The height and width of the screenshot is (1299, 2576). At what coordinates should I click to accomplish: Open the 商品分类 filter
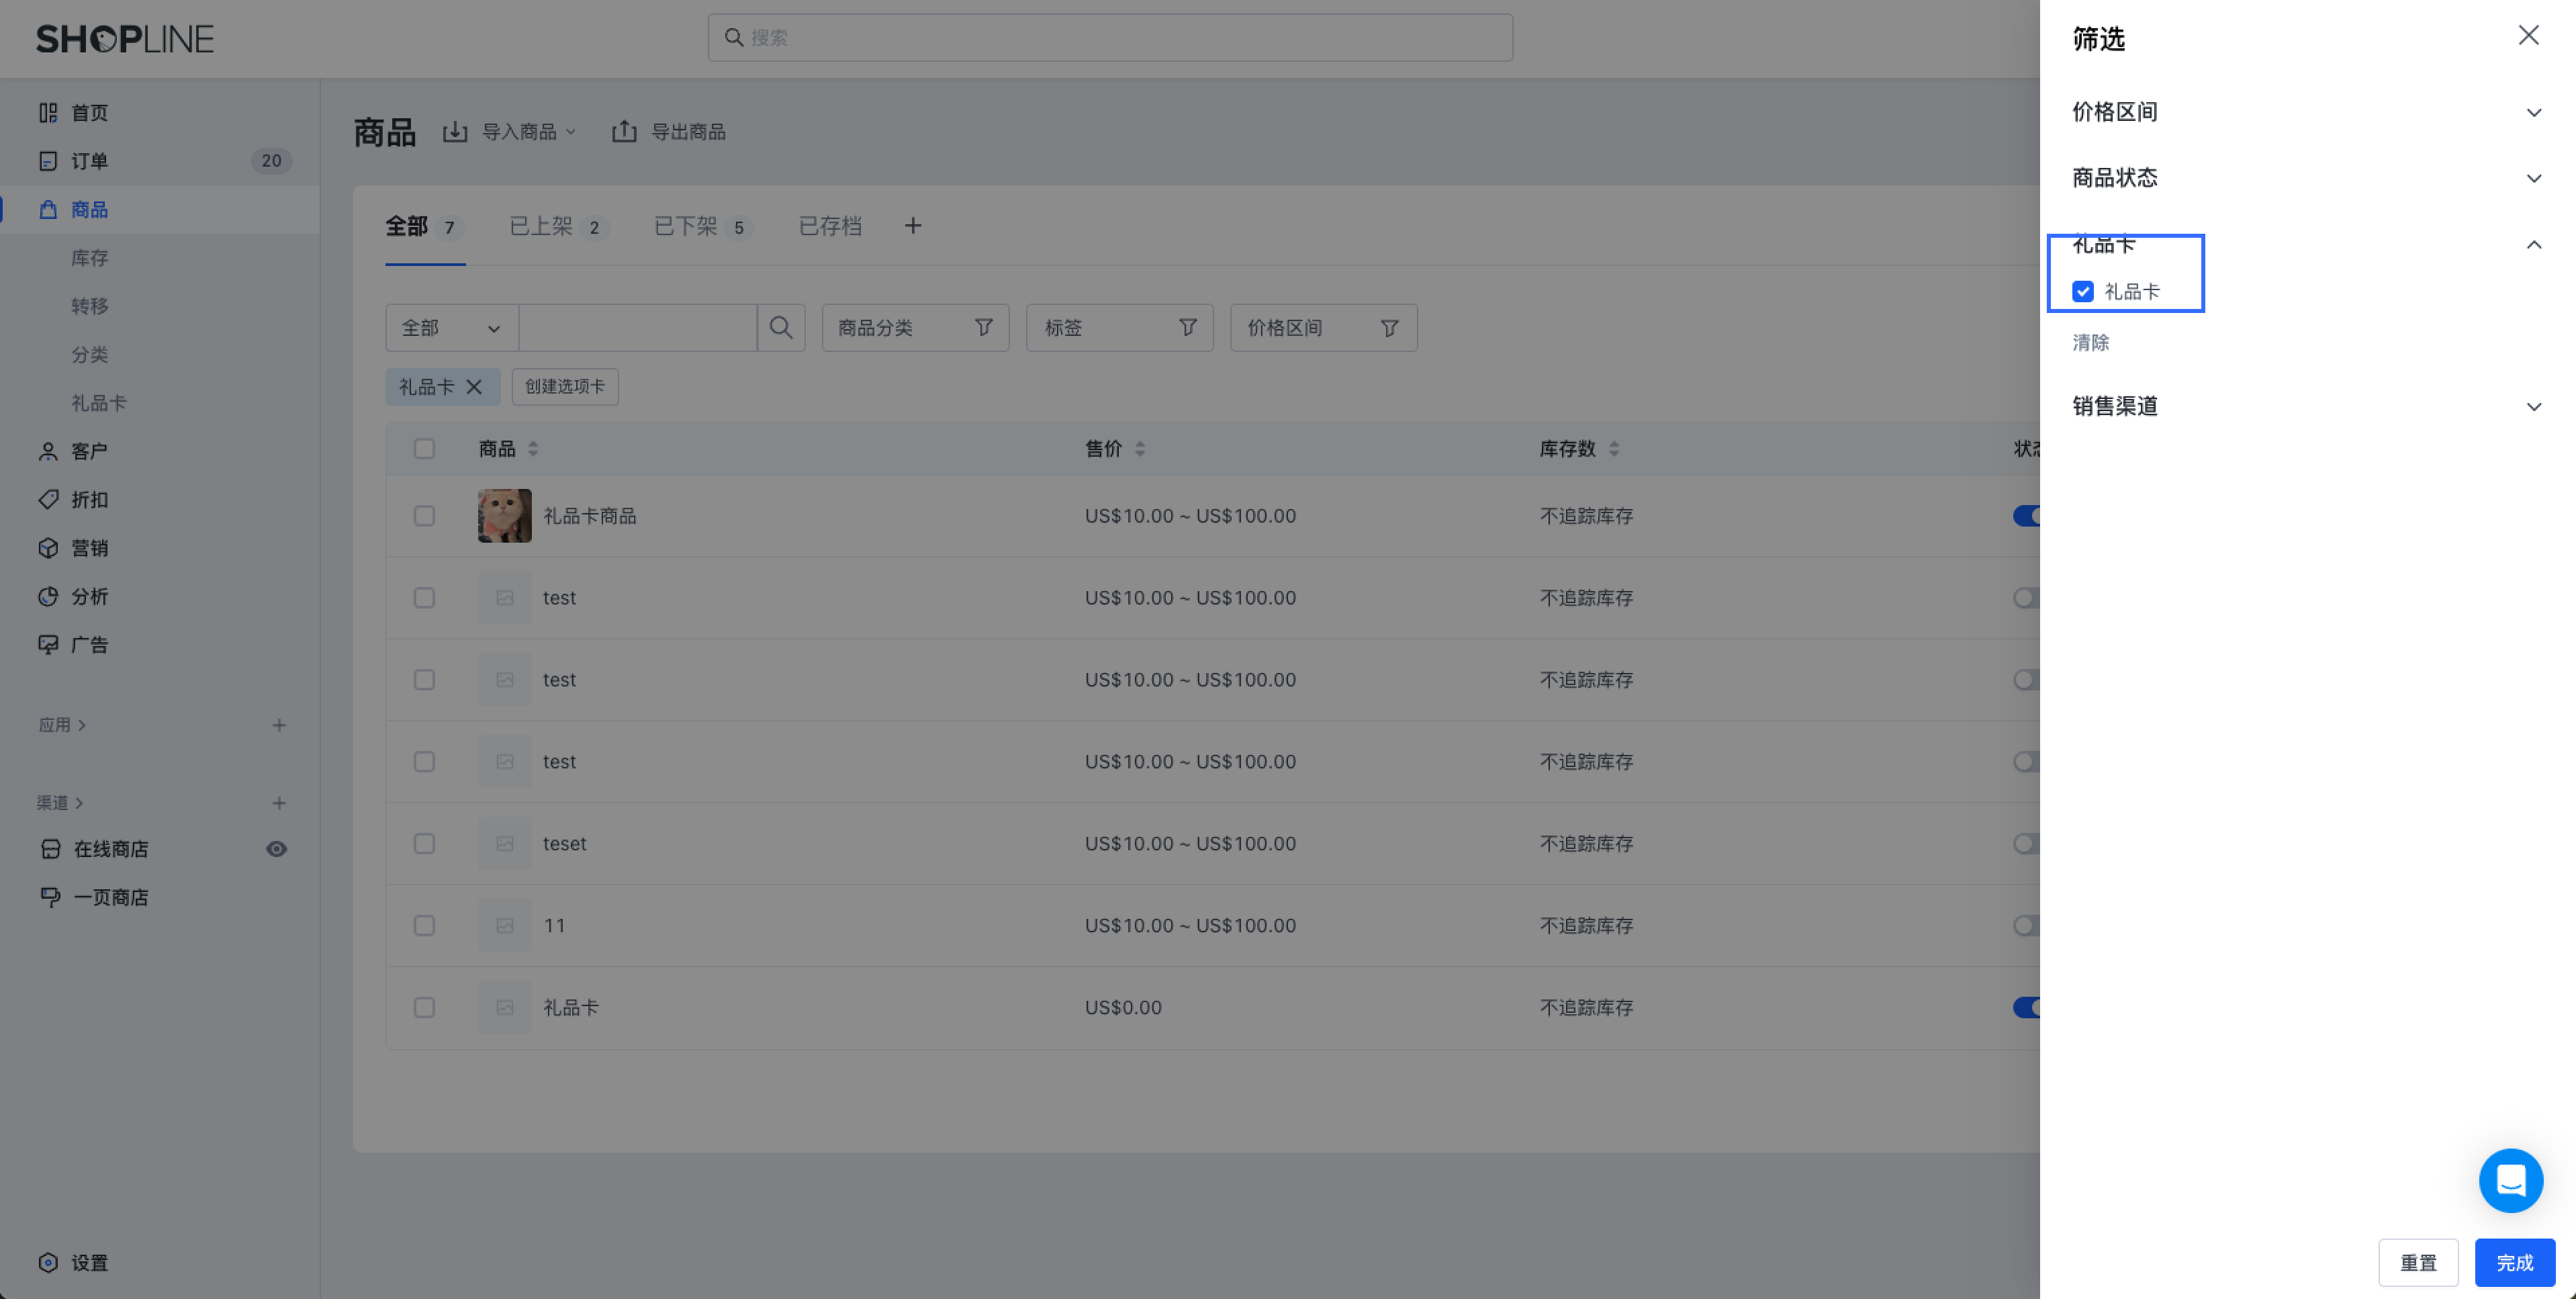coord(915,328)
